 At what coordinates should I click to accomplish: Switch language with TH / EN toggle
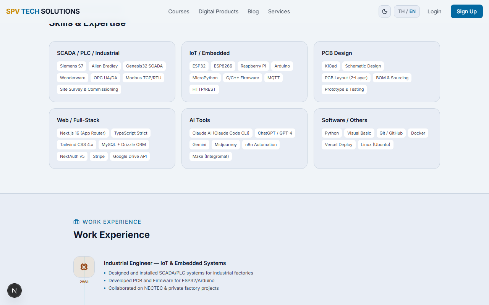pos(407,11)
